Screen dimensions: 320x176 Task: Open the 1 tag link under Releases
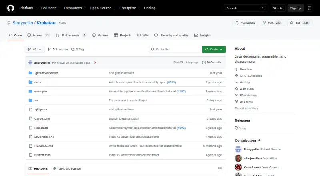(x=240, y=128)
